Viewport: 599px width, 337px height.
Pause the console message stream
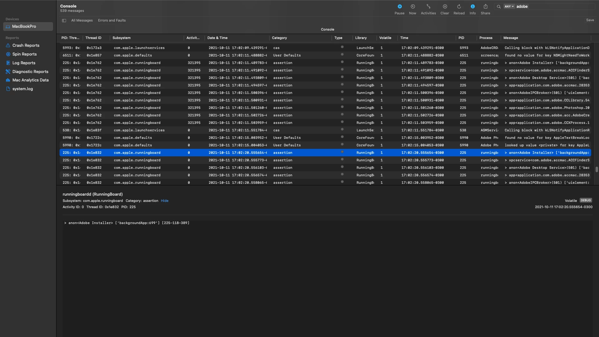coord(399,7)
